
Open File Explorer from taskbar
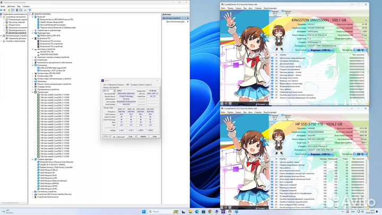point(190,212)
